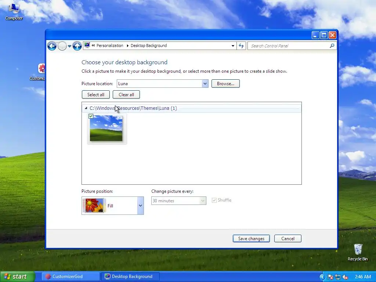Refresh the Desktop Background page

pos(241,46)
